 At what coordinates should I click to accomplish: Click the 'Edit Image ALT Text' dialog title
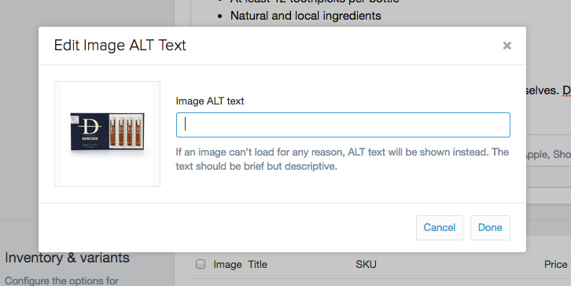(120, 46)
